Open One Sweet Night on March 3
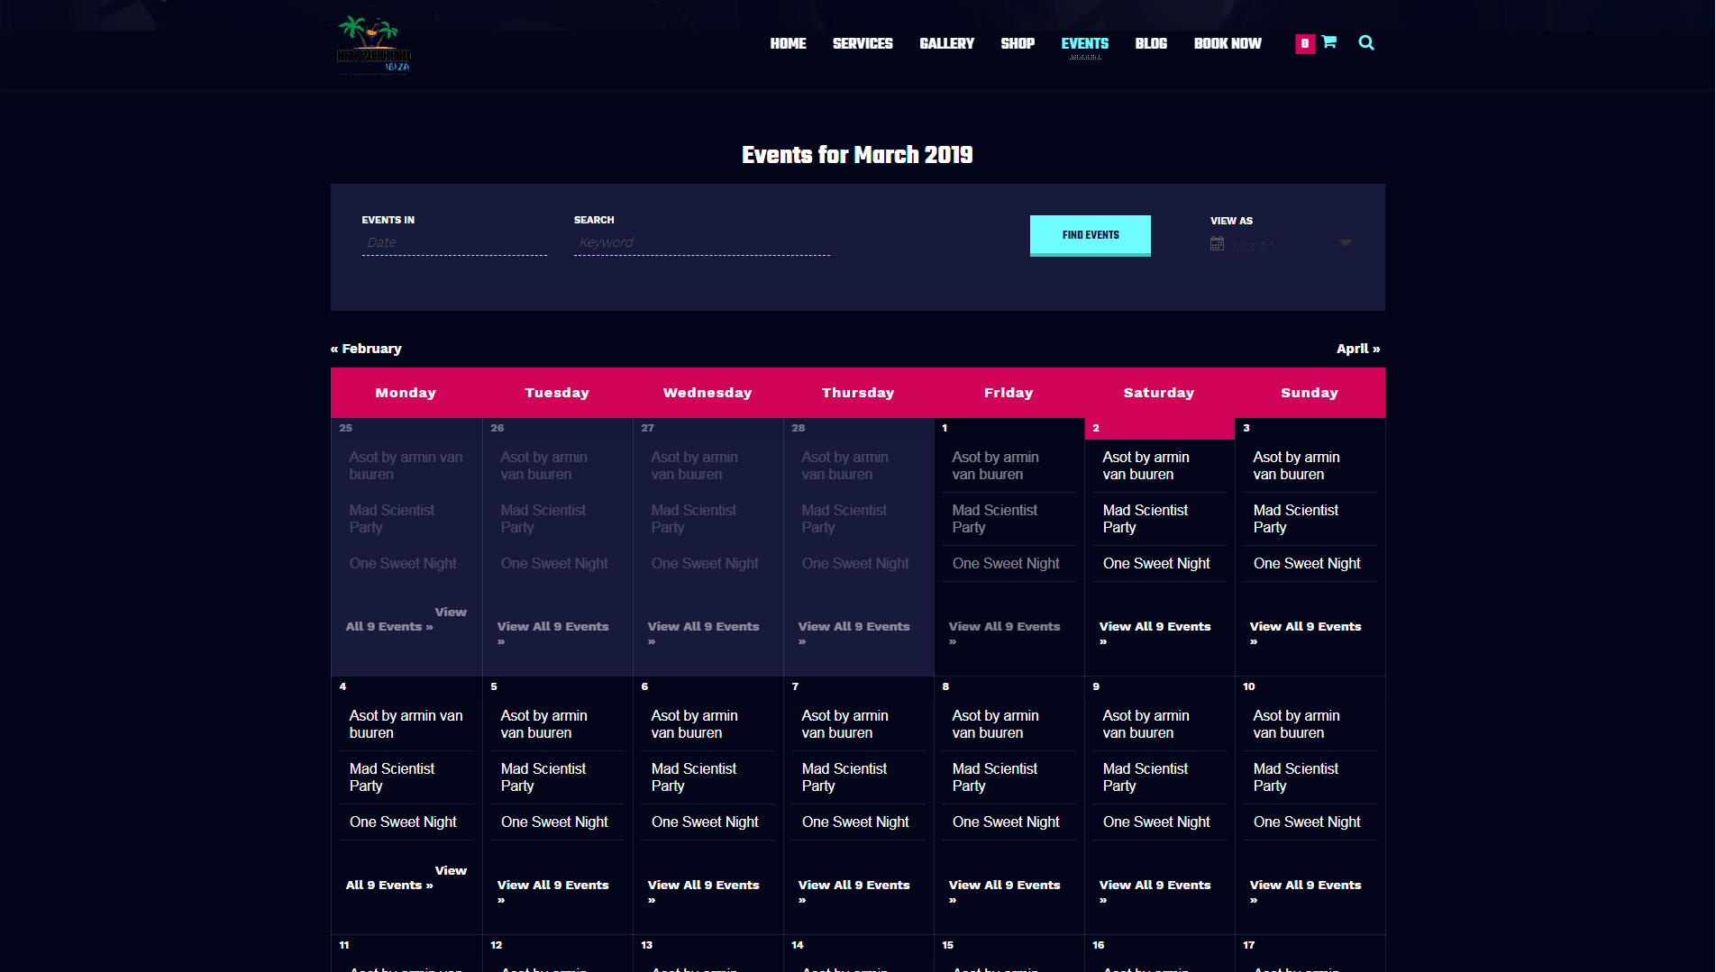 (1307, 563)
